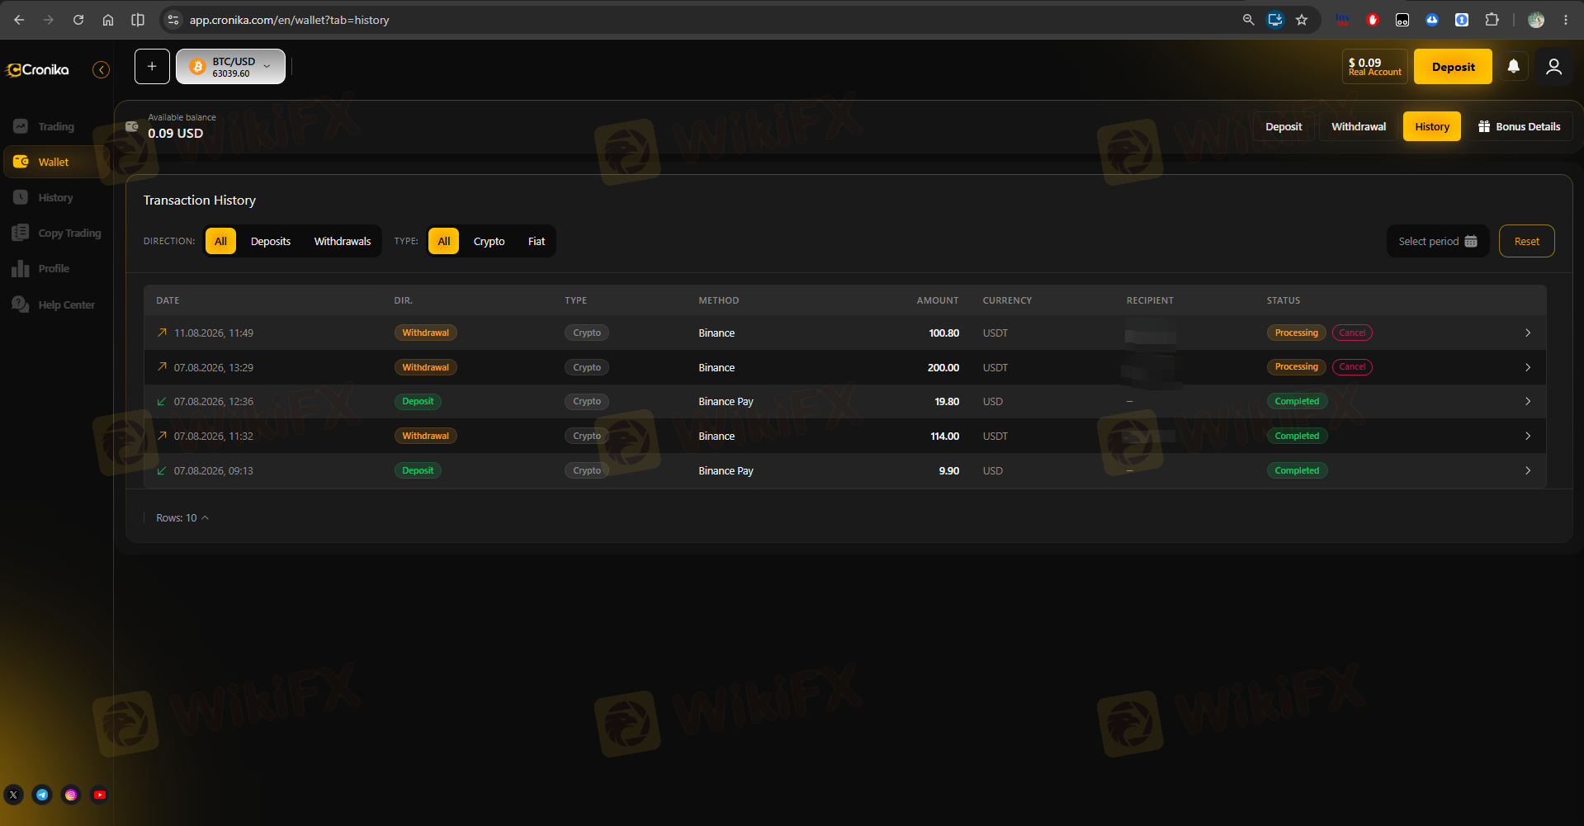The height and width of the screenshot is (826, 1584).
Task: Set direction filter to All
Action: coord(220,241)
